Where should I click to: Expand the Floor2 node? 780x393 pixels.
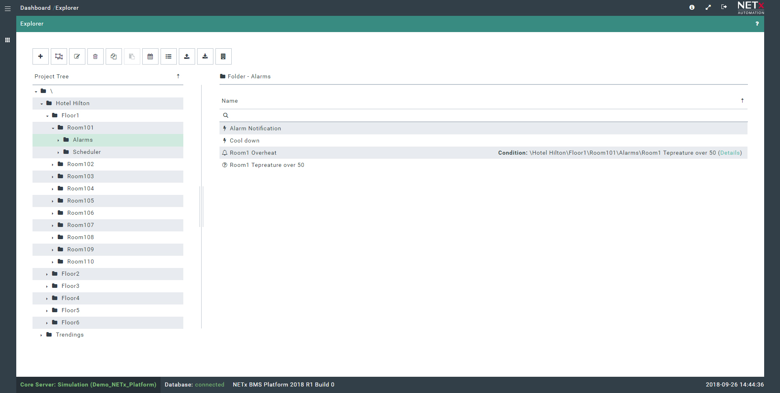[x=47, y=274]
